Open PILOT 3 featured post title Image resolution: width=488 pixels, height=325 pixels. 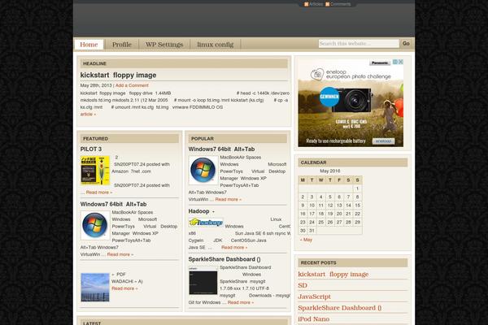tap(91, 149)
